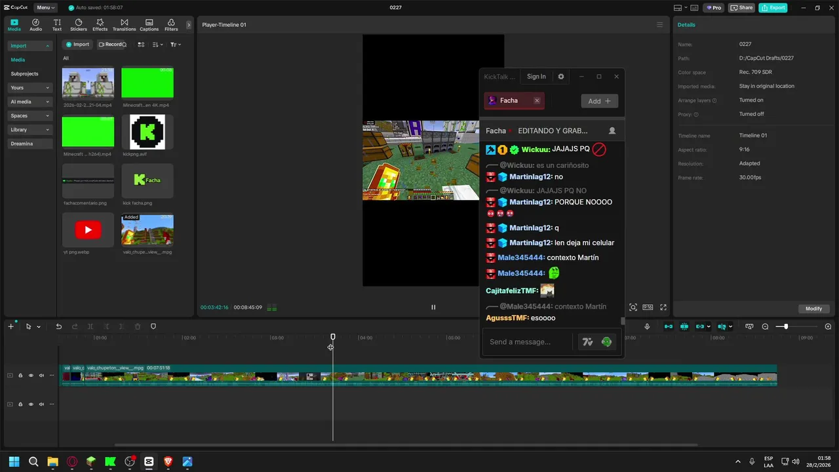Screen dimensions: 839x472
Task: Pause playback in the player
Action: coord(433,307)
